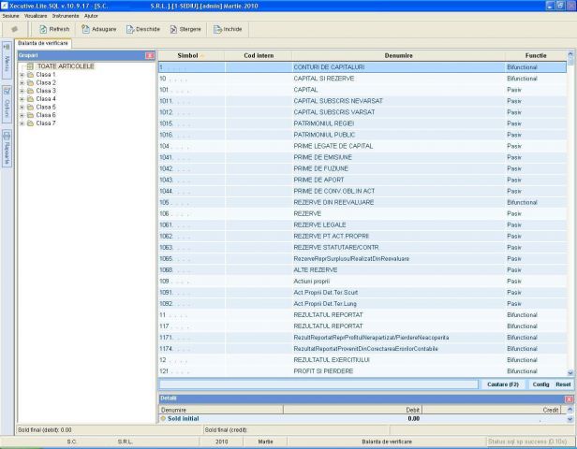The height and width of the screenshot is (449, 577).
Task: Close the Detalii panel
Action: coord(569,399)
